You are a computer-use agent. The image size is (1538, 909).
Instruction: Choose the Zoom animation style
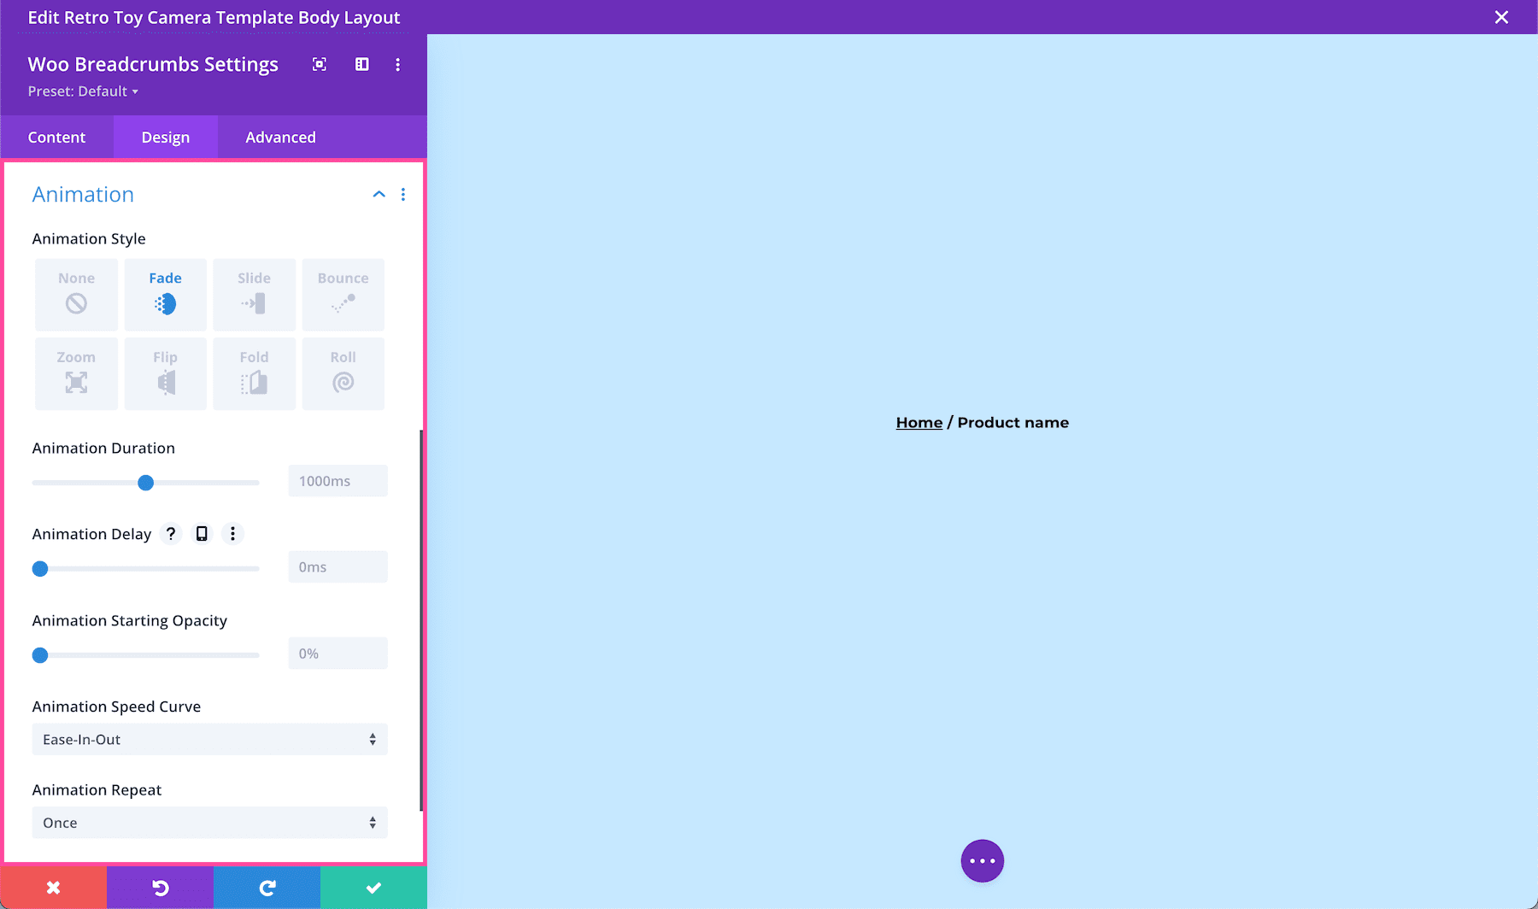[76, 373]
